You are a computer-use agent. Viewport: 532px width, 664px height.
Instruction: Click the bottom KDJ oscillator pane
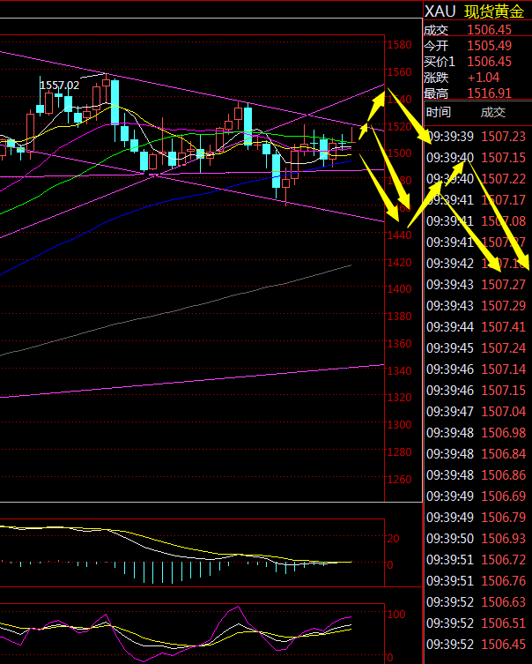pyautogui.click(x=192, y=634)
